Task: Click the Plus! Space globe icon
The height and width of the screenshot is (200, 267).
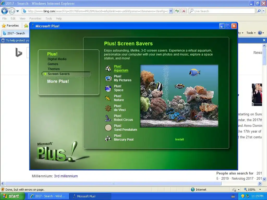Action: (108, 88)
